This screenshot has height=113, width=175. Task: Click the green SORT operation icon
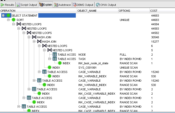click(x=14, y=20)
